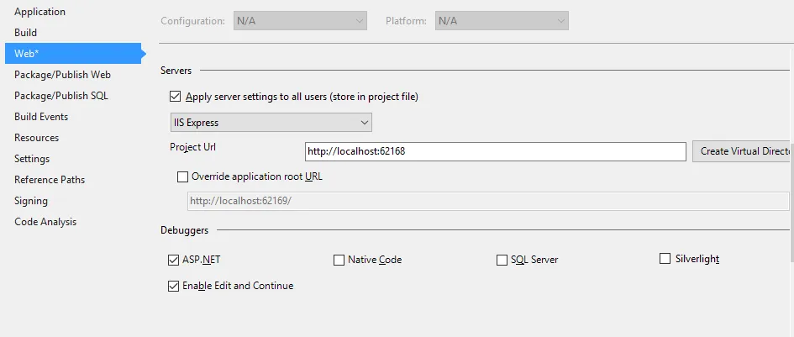This screenshot has width=794, height=337.
Task: Click the Create Virtual Directory button
Action: pos(742,151)
